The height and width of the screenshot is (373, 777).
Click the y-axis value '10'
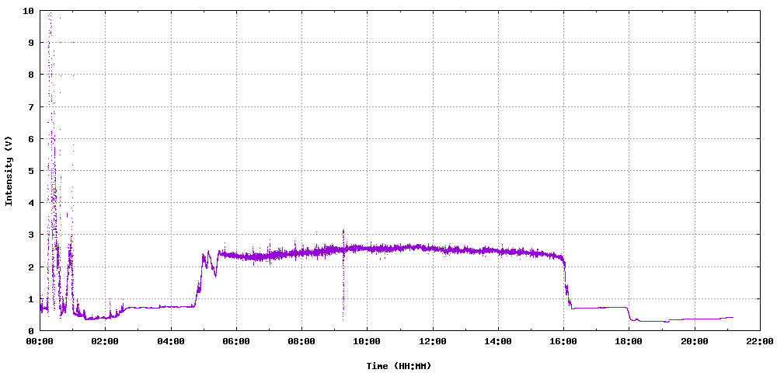tap(30, 10)
